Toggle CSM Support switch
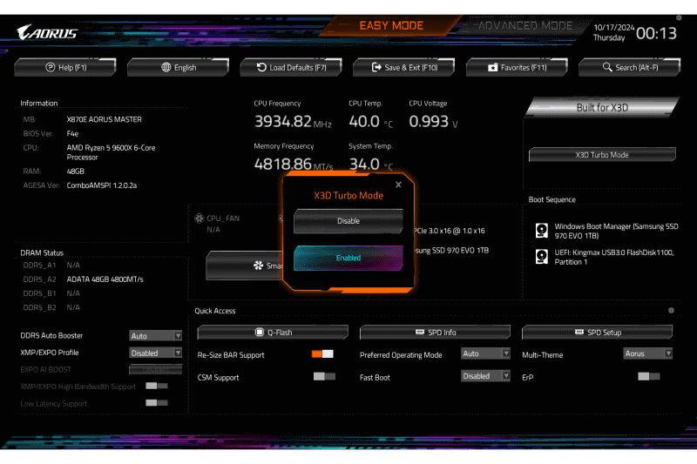This screenshot has height=464, width=697. (x=324, y=377)
